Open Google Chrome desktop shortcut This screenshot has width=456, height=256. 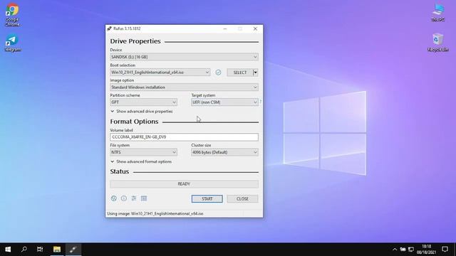pos(12,15)
